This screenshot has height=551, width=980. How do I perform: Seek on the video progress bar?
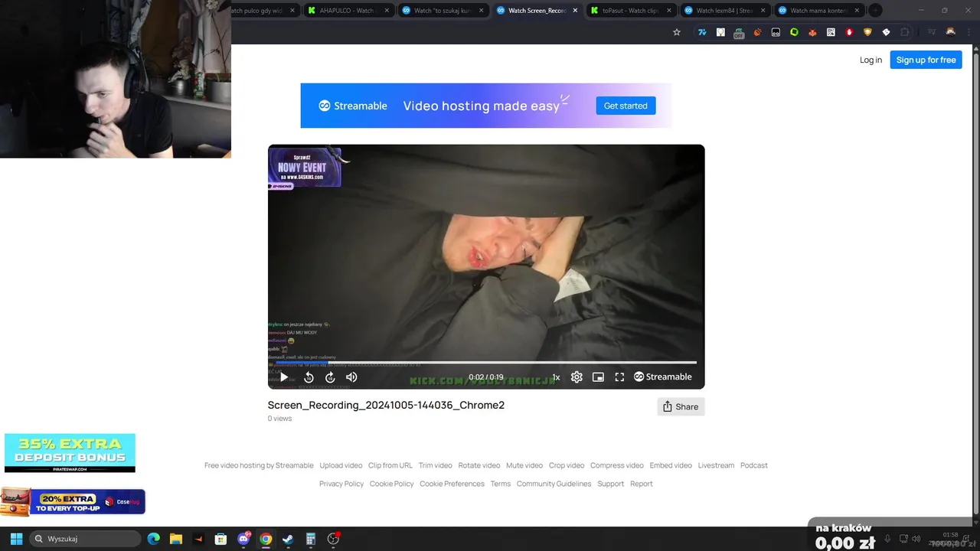[486, 363]
